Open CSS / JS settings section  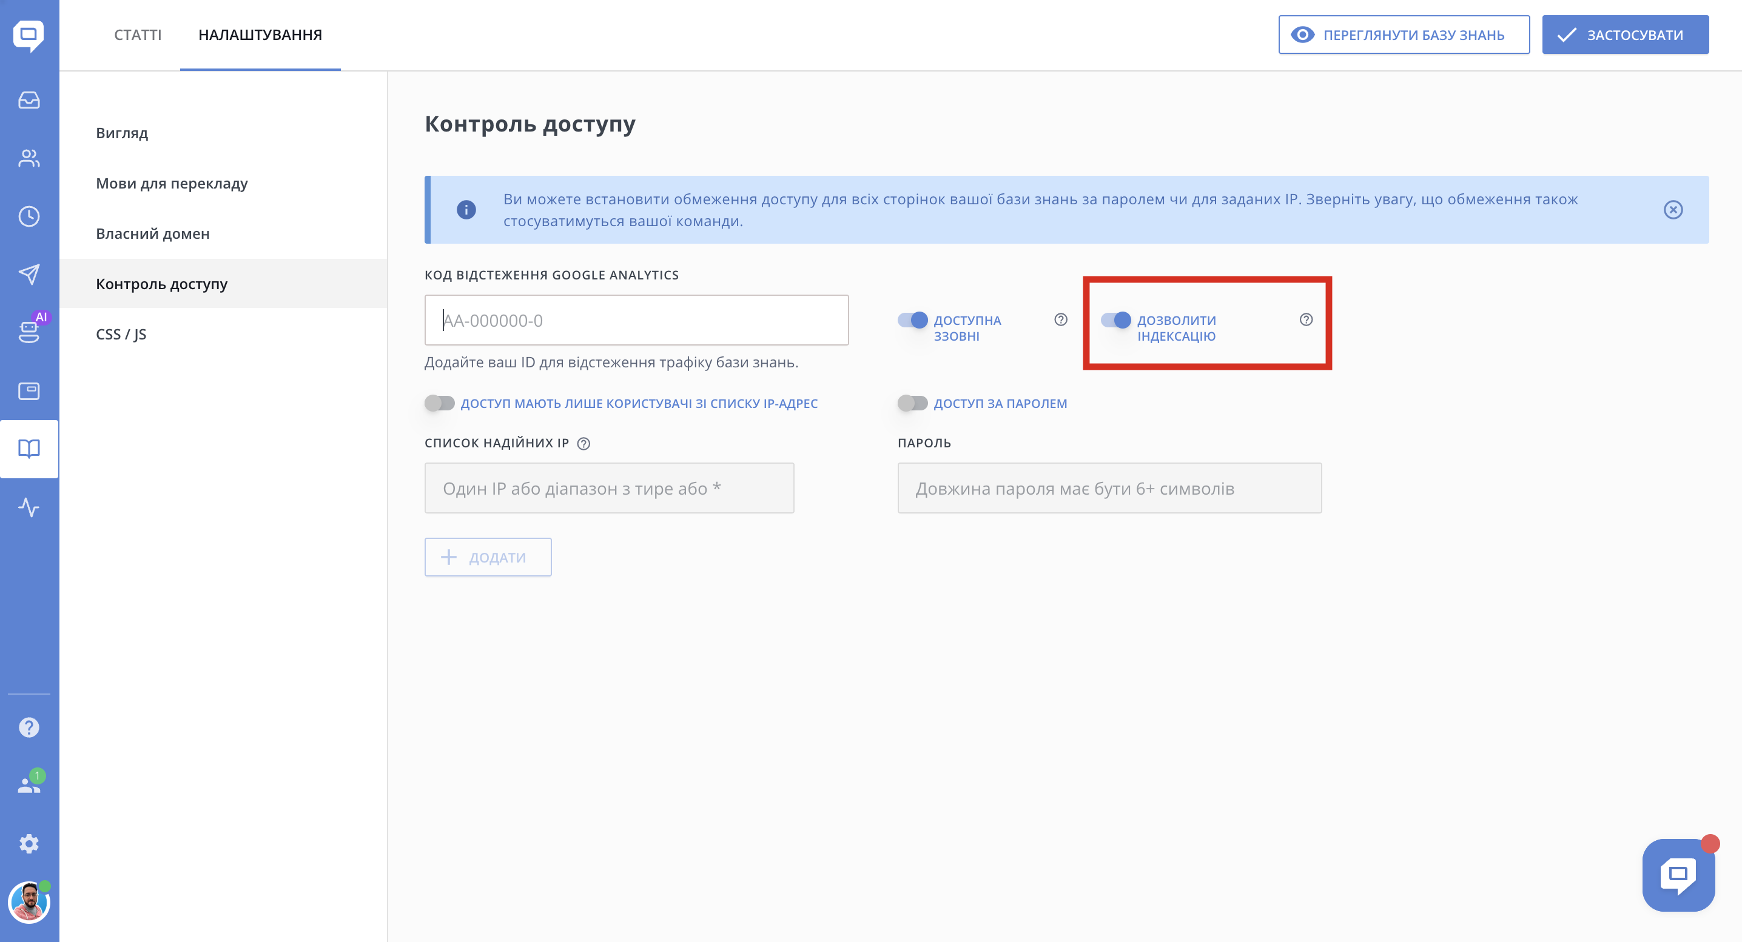tap(121, 334)
